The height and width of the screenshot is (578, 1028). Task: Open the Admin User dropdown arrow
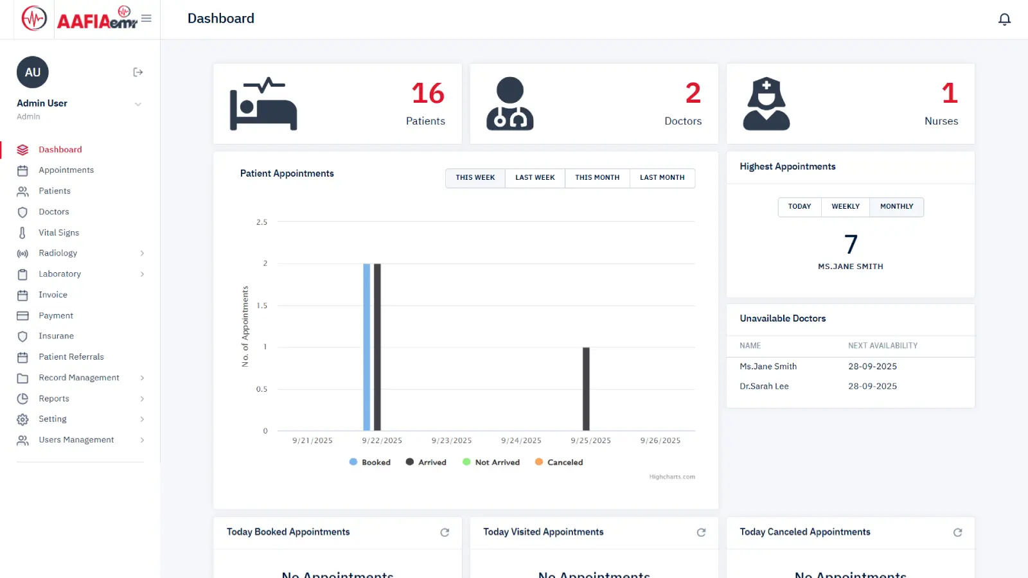point(137,104)
